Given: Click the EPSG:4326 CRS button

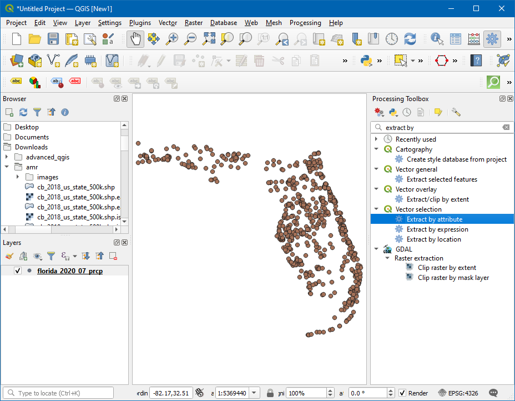Looking at the screenshot, I should coord(458,393).
